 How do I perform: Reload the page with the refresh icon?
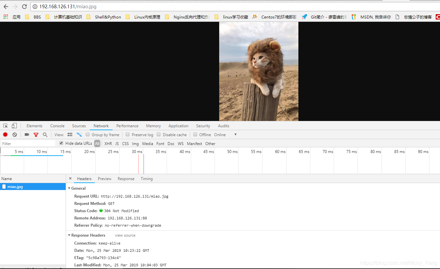click(24, 7)
